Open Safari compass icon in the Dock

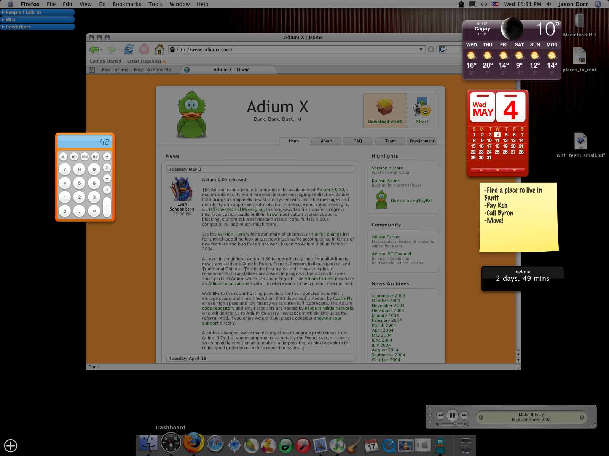click(x=215, y=444)
